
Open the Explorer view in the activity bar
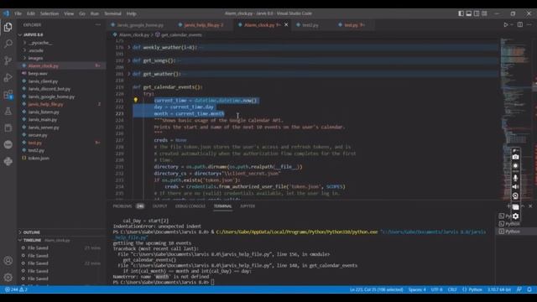pos(8,27)
